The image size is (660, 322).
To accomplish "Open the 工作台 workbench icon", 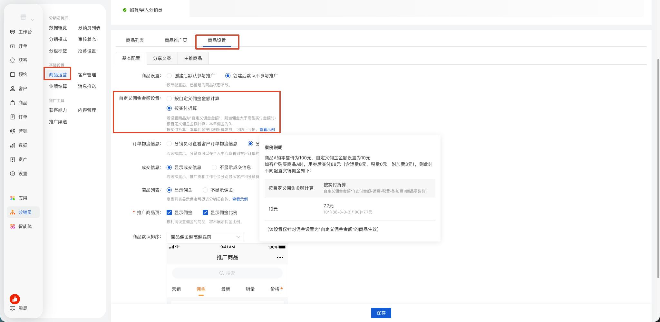I will tap(13, 32).
